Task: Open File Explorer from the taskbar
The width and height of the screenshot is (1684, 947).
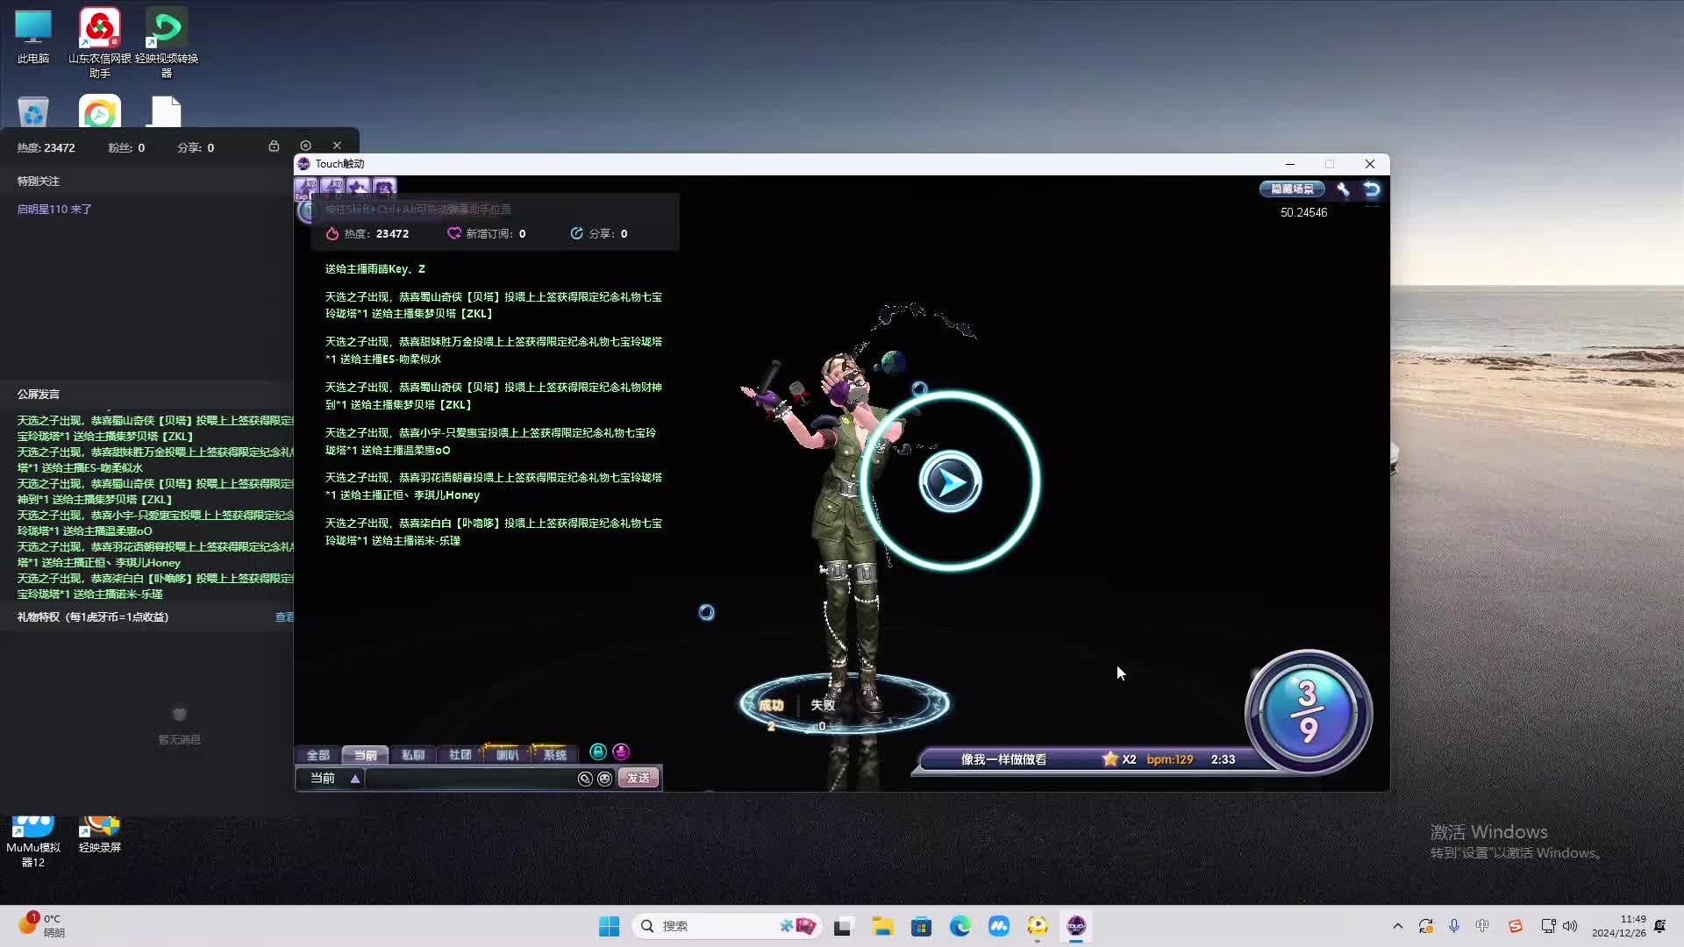Action: (882, 926)
